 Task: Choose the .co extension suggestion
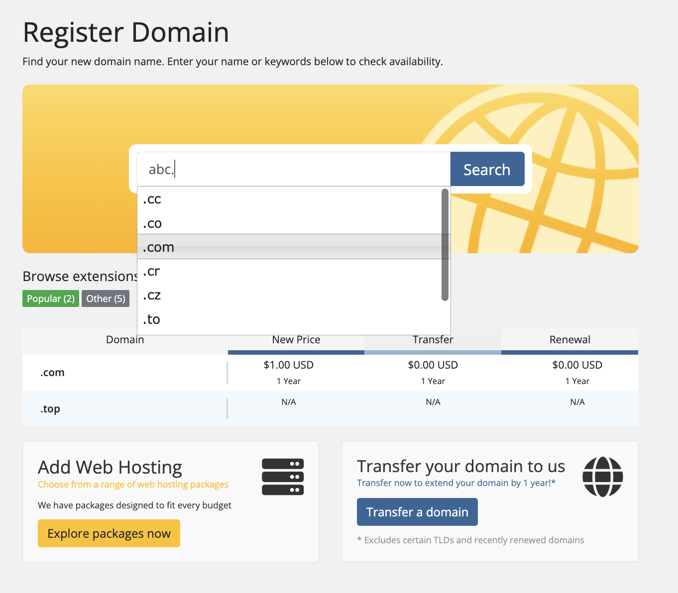coord(289,223)
